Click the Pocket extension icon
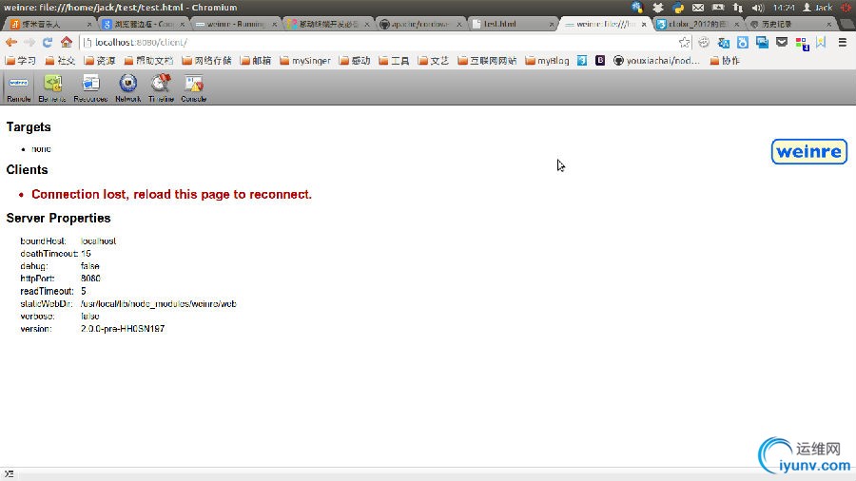Viewport: 856px width, 481px height. [x=782, y=42]
